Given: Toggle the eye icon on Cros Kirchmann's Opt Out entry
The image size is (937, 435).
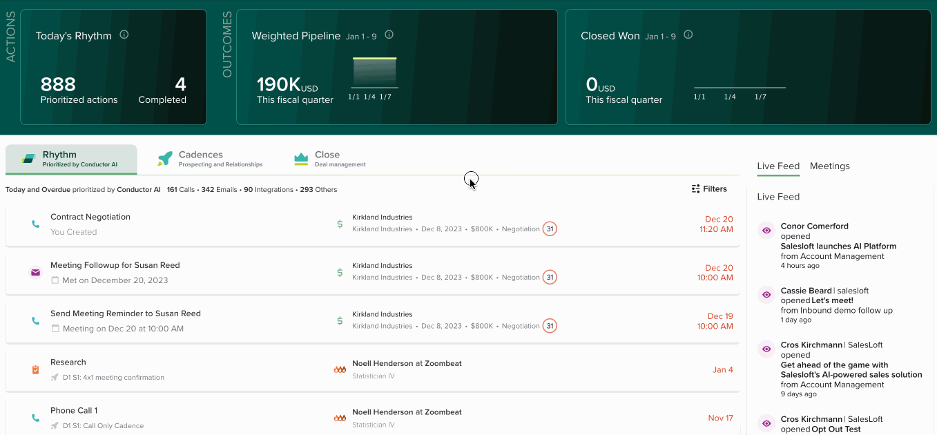Looking at the screenshot, I should click(766, 423).
